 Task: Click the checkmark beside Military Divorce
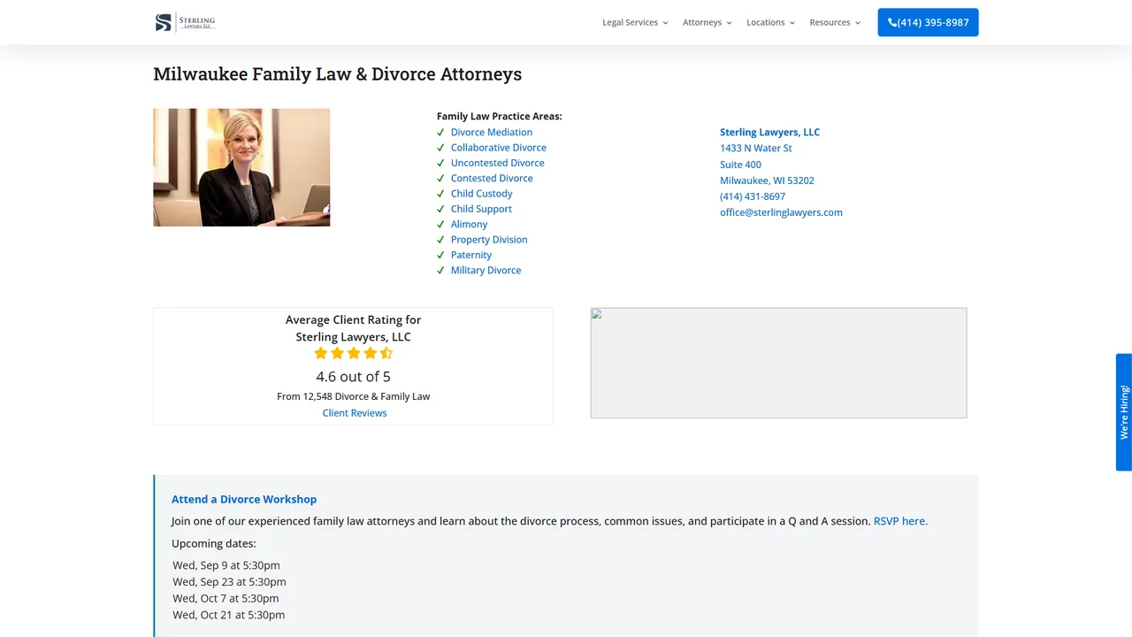440,270
